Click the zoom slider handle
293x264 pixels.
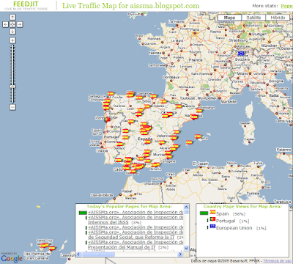tap(12, 87)
